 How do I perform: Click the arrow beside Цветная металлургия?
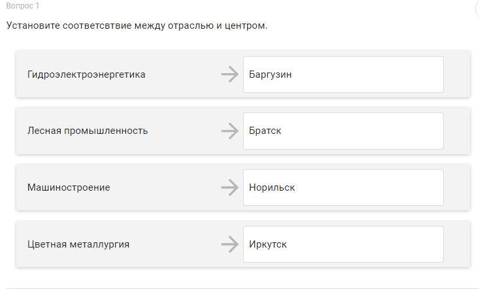[x=229, y=244]
